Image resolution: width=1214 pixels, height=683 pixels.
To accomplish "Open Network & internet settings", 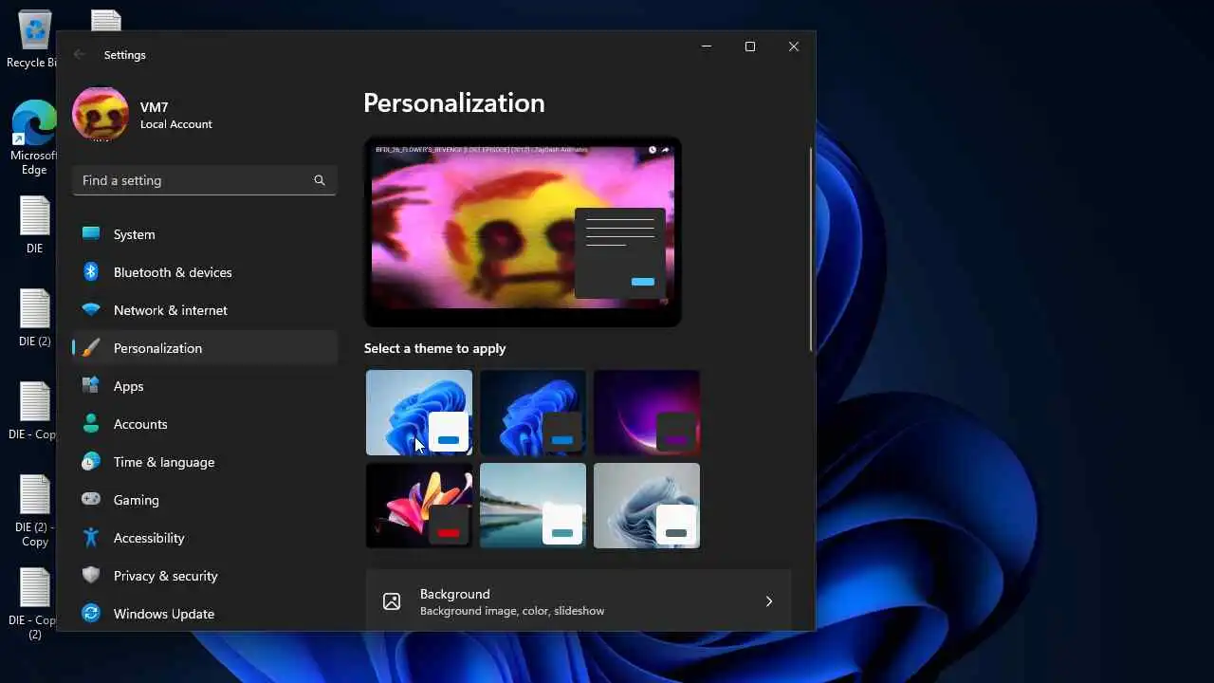I will pos(205,310).
